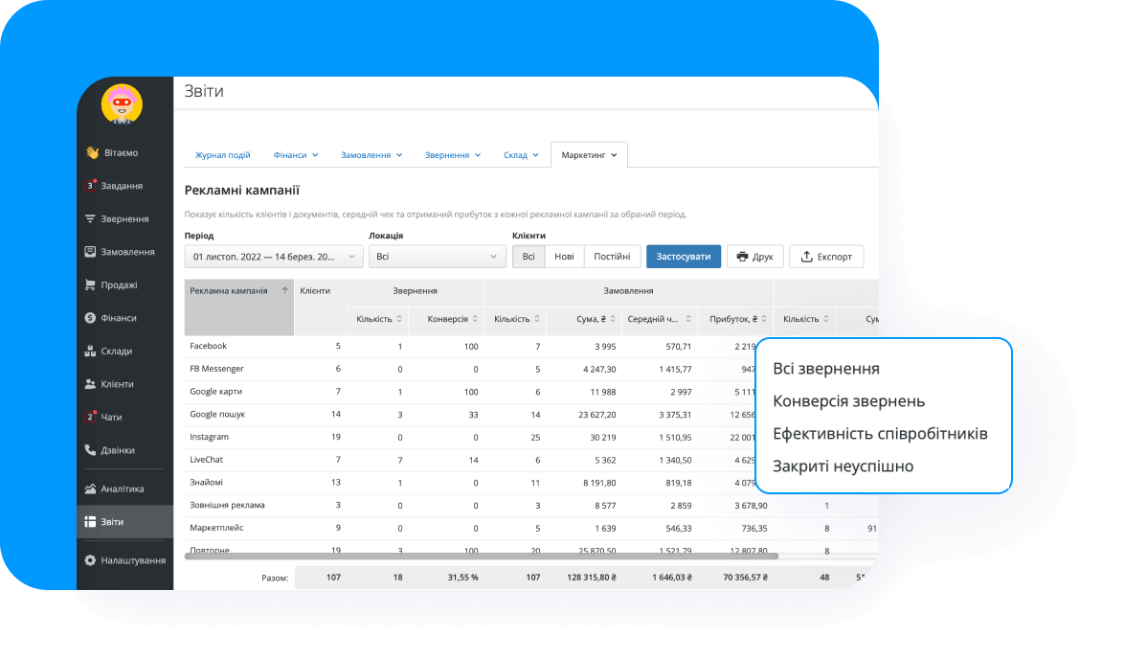This screenshot has width=1147, height=659.
Task: Expand the Локація dropdown showing Всі
Action: coord(438,256)
